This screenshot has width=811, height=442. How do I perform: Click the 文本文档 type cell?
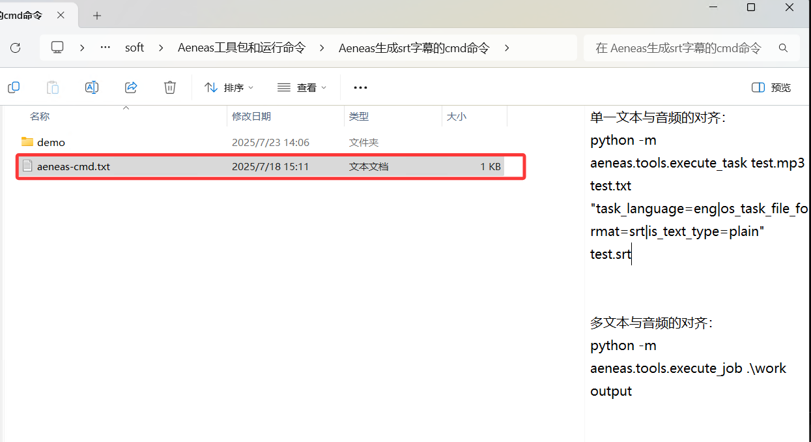[x=369, y=166]
